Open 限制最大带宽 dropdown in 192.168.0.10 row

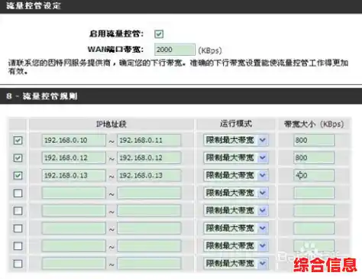236,140
